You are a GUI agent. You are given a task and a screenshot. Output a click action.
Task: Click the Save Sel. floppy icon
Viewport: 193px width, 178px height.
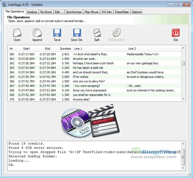point(77,33)
